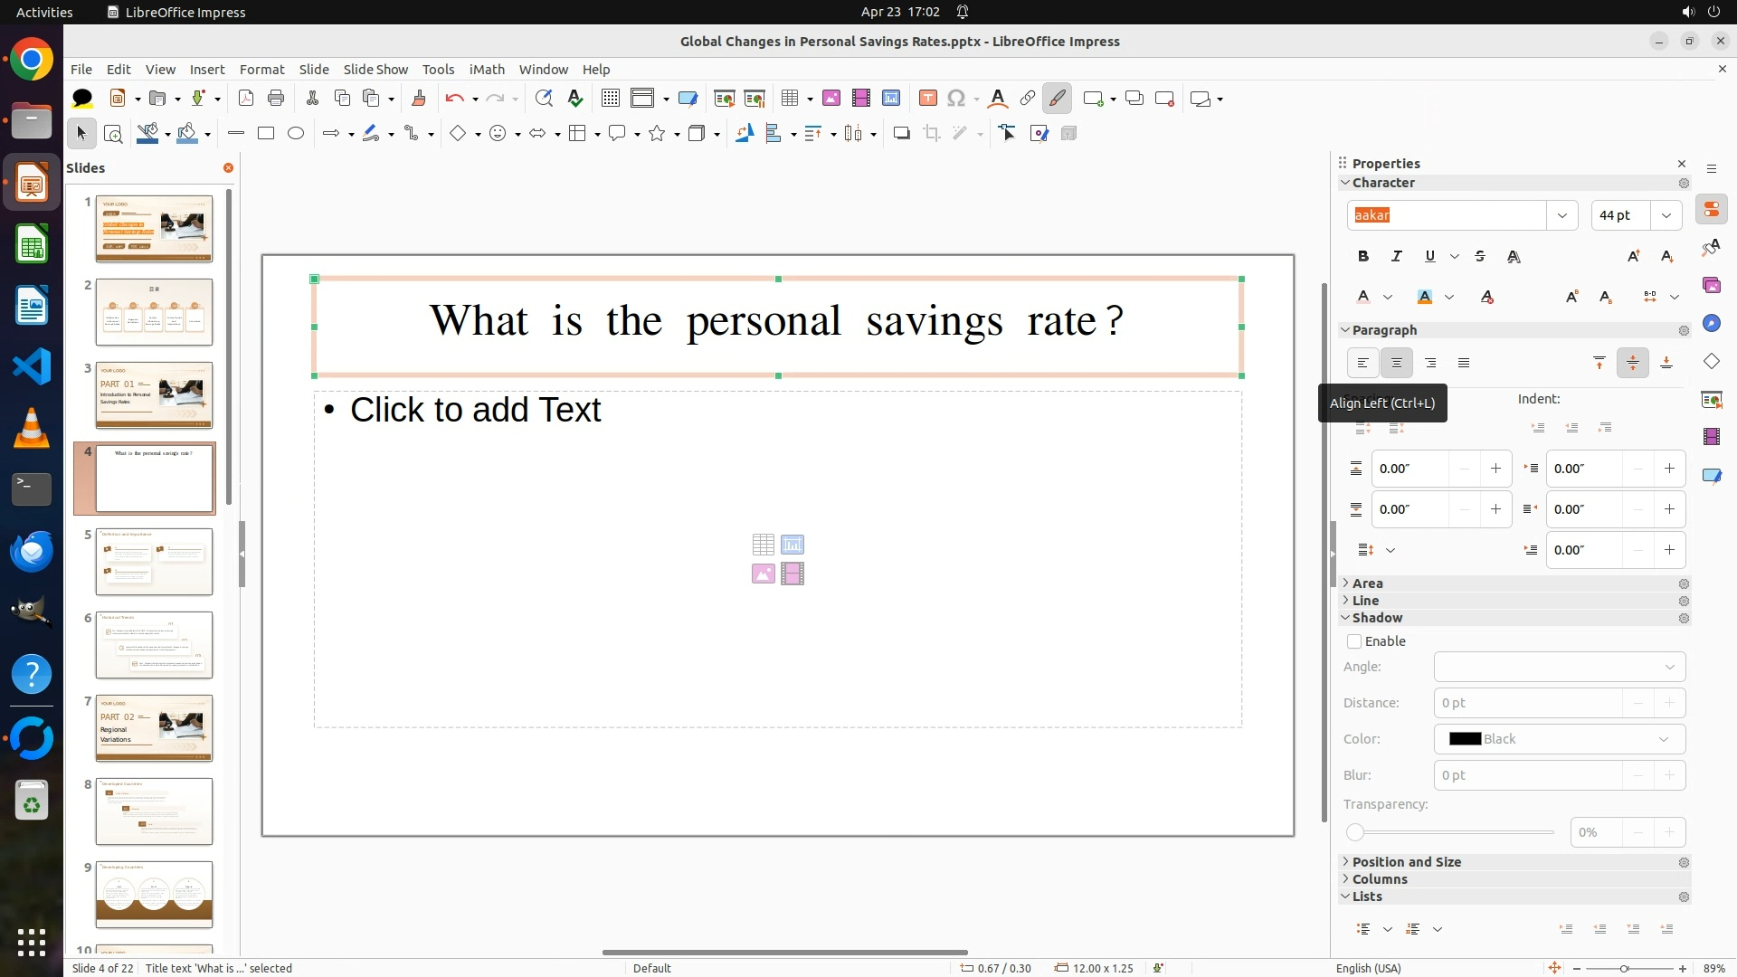Screen dimensions: 1737x977
Task: Click 'Click to add Text' placeholder
Action: click(475, 410)
